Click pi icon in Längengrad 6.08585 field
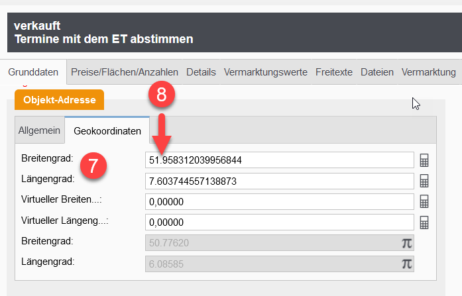This screenshot has height=296, width=462. (406, 264)
